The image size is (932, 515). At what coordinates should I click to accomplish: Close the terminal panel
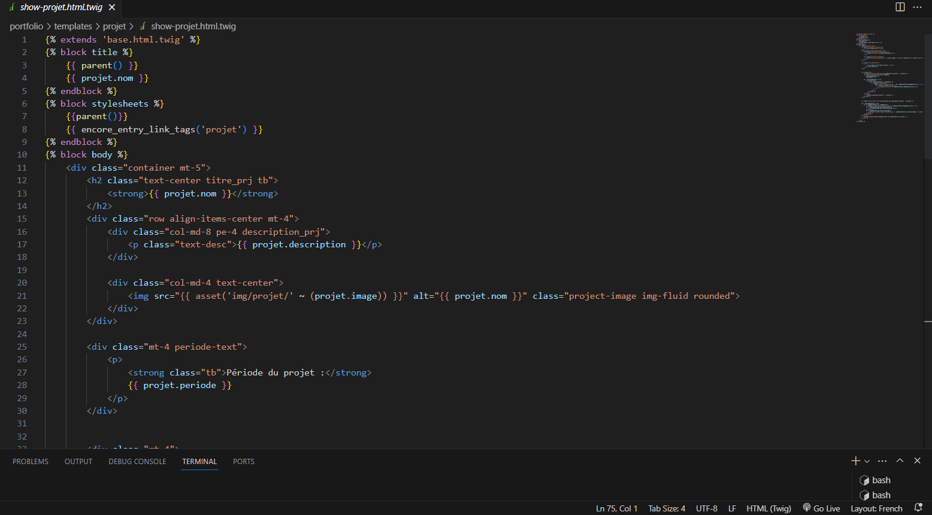[917, 461]
